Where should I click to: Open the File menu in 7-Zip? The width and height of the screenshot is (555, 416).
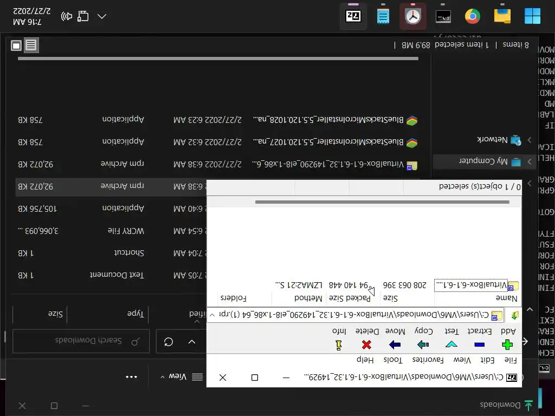pyautogui.click(x=511, y=360)
